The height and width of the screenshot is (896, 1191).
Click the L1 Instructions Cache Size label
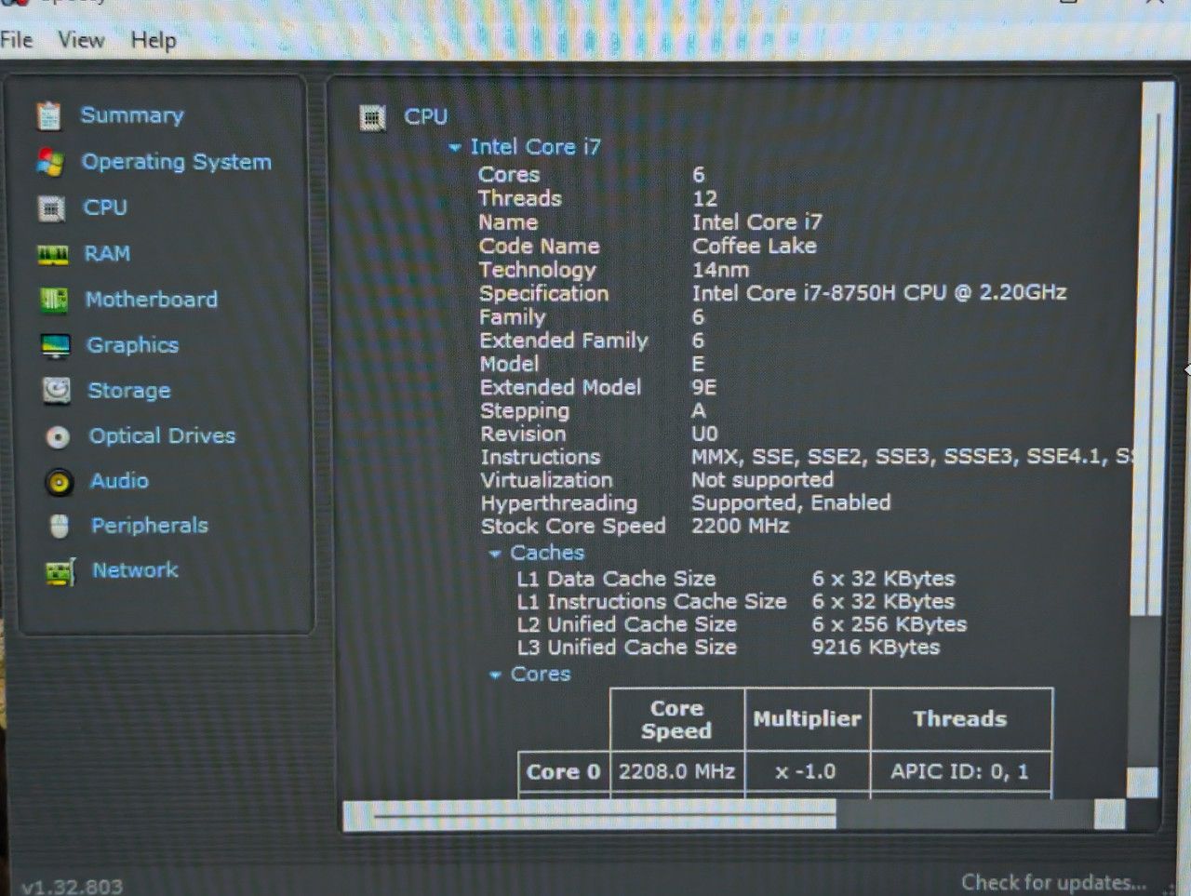651,602
